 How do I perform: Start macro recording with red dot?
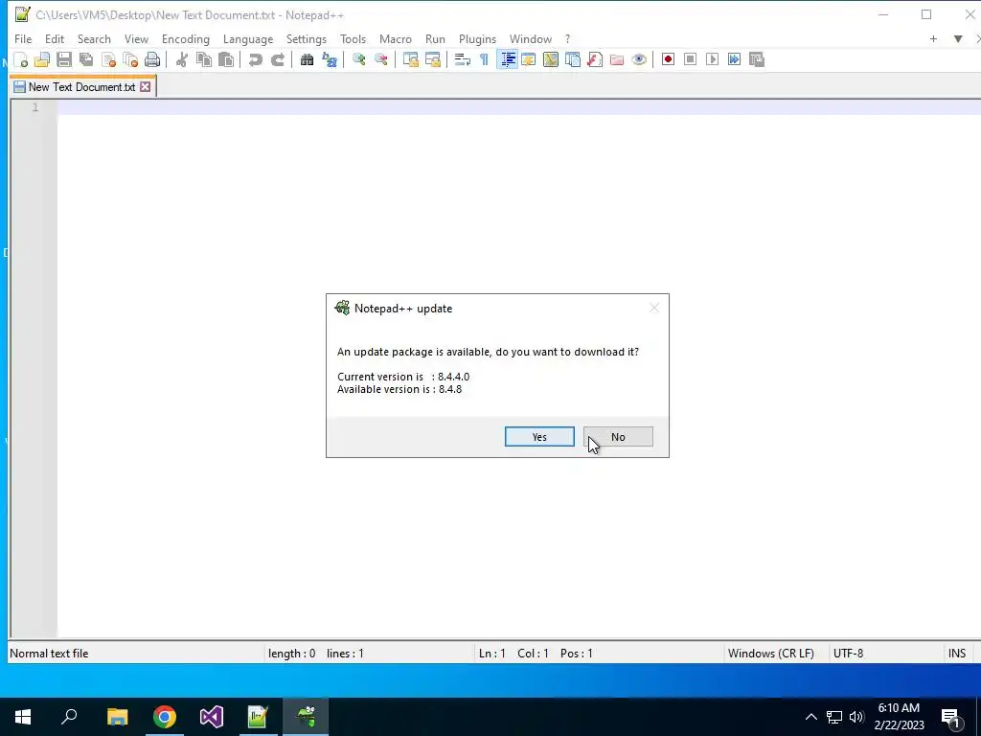pos(668,59)
